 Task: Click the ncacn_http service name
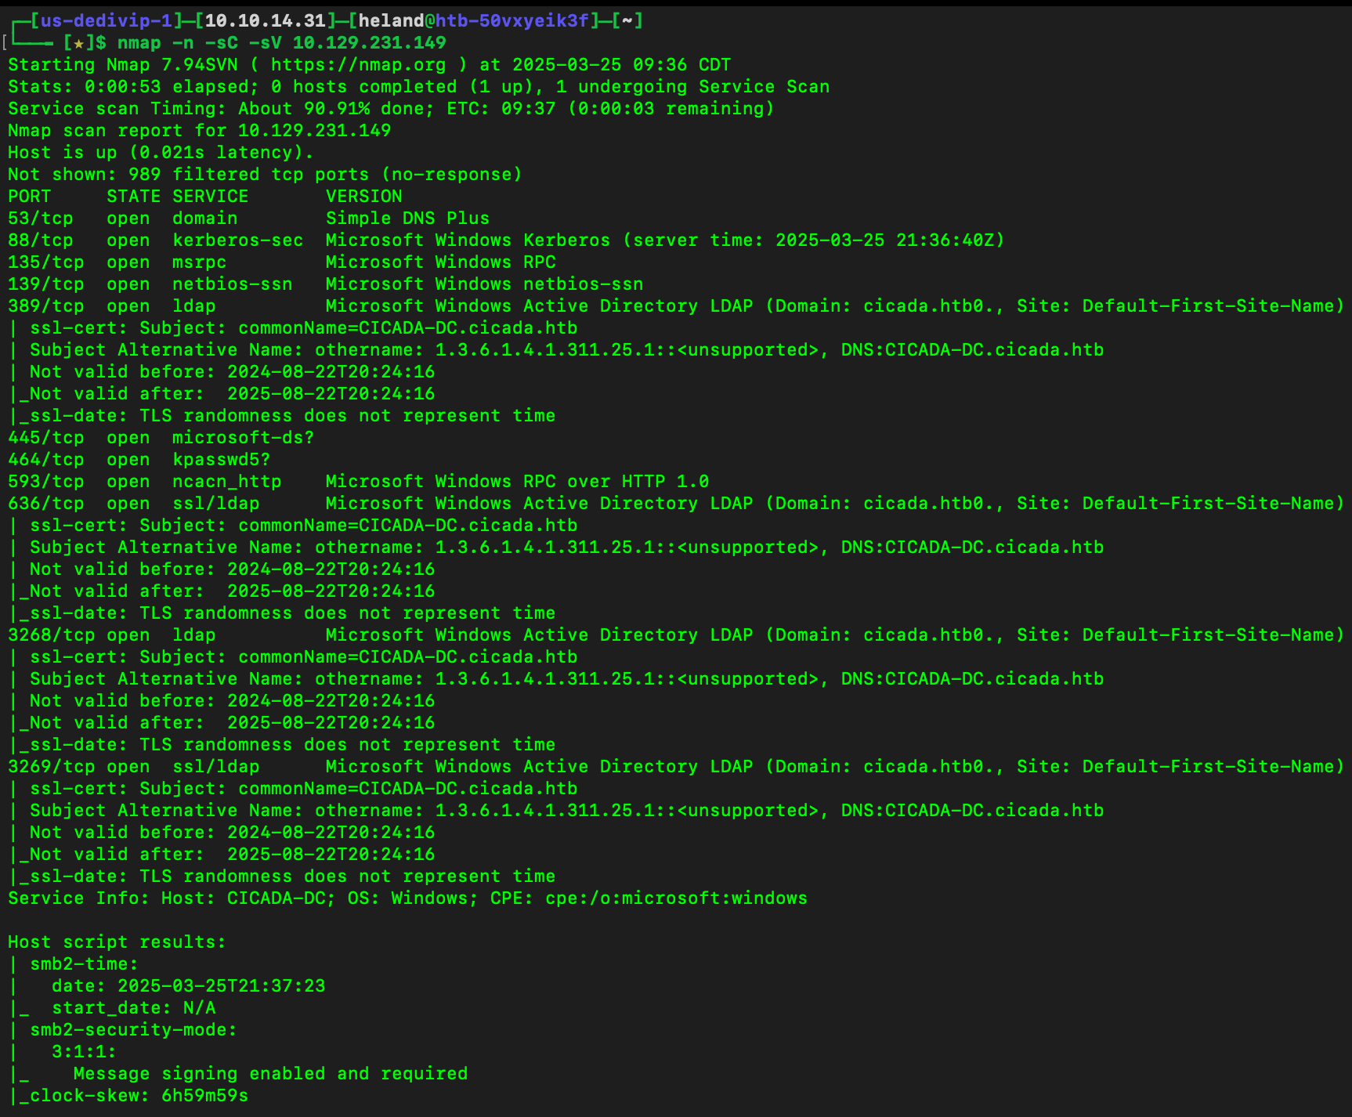[226, 482]
